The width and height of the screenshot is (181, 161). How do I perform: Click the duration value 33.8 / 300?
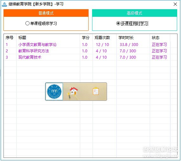[129, 45]
